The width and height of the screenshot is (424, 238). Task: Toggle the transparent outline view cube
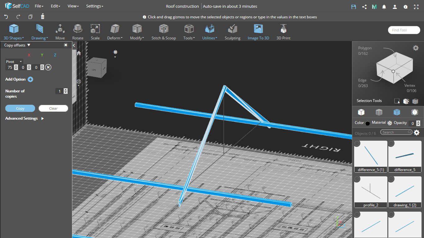tap(415, 112)
